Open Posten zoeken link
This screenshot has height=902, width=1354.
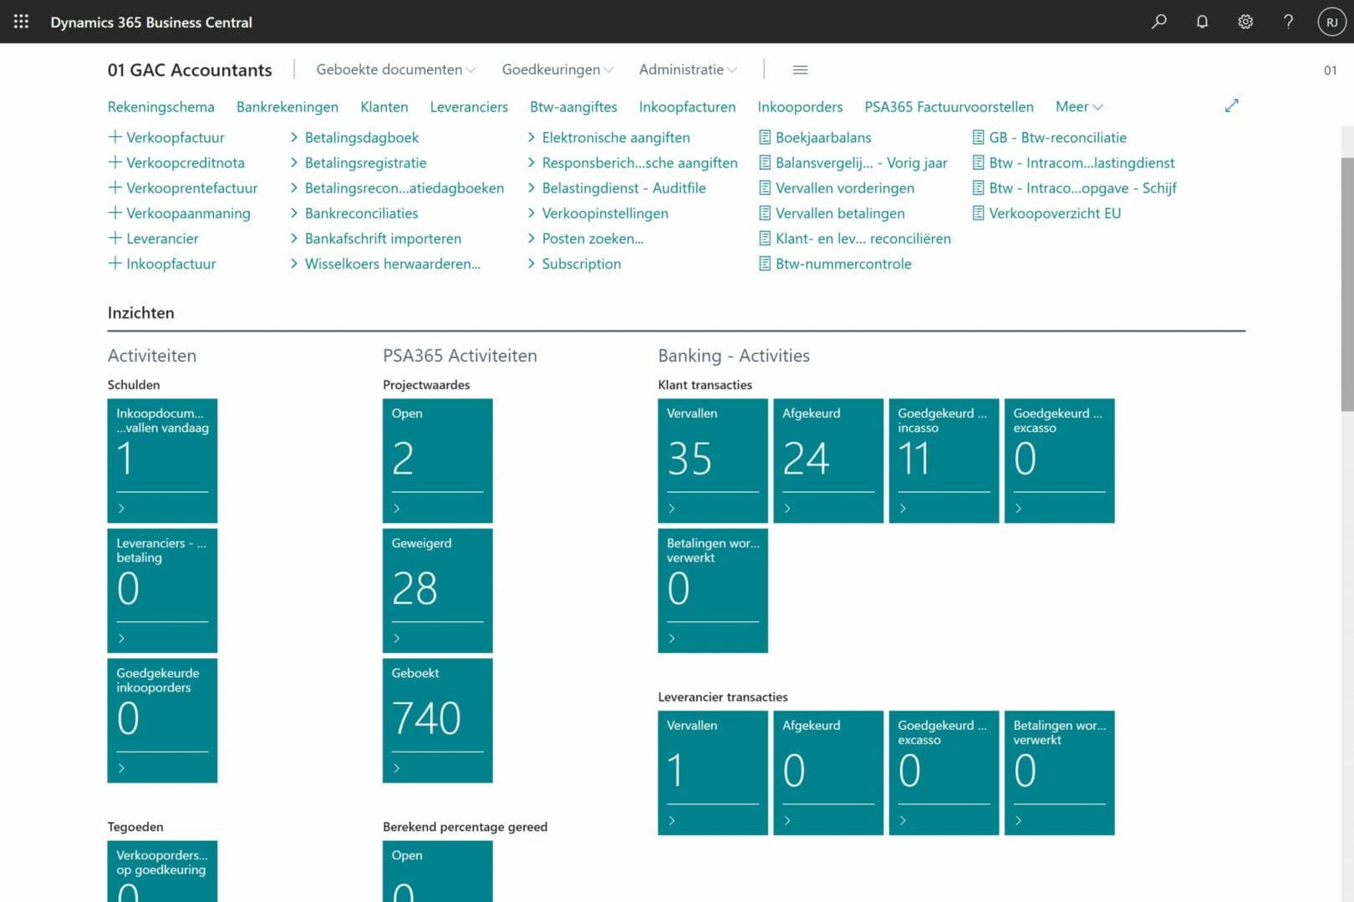(593, 238)
